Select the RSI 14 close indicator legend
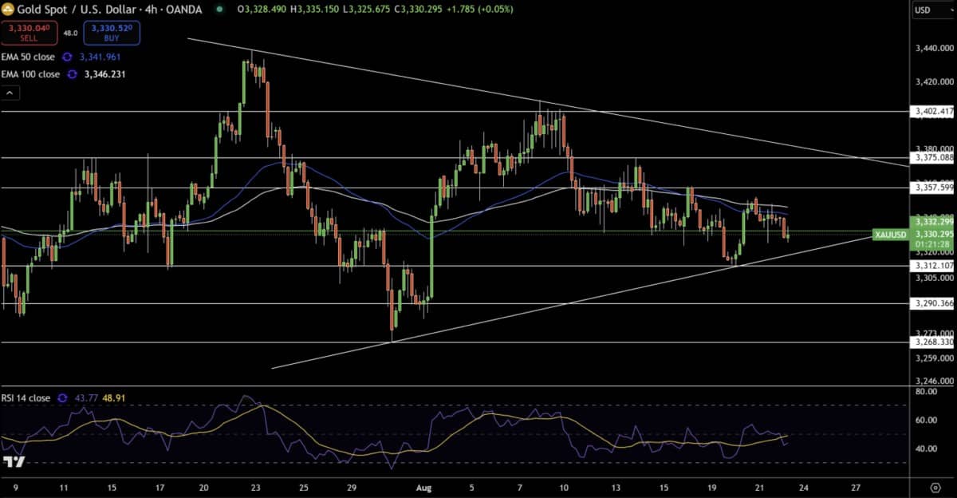957x498 pixels. coord(26,397)
